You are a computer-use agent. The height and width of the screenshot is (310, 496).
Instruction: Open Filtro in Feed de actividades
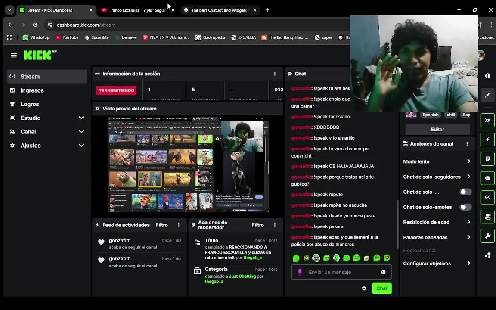click(x=161, y=225)
